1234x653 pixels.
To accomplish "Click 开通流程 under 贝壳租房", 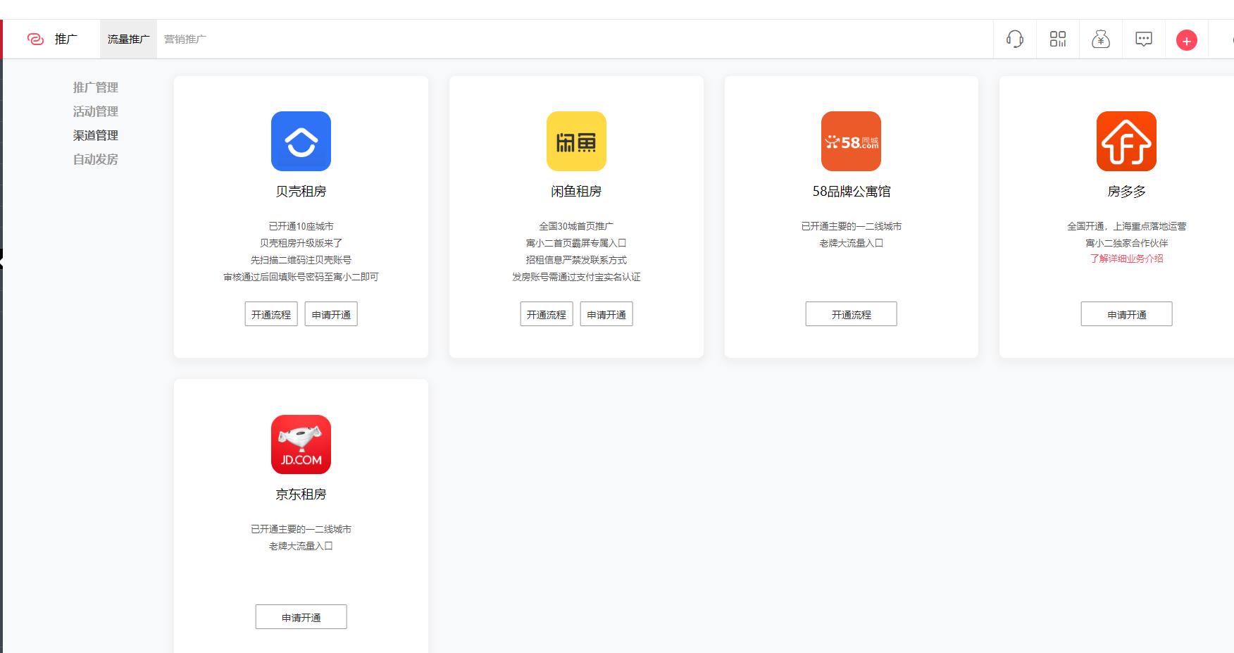I will pyautogui.click(x=271, y=314).
